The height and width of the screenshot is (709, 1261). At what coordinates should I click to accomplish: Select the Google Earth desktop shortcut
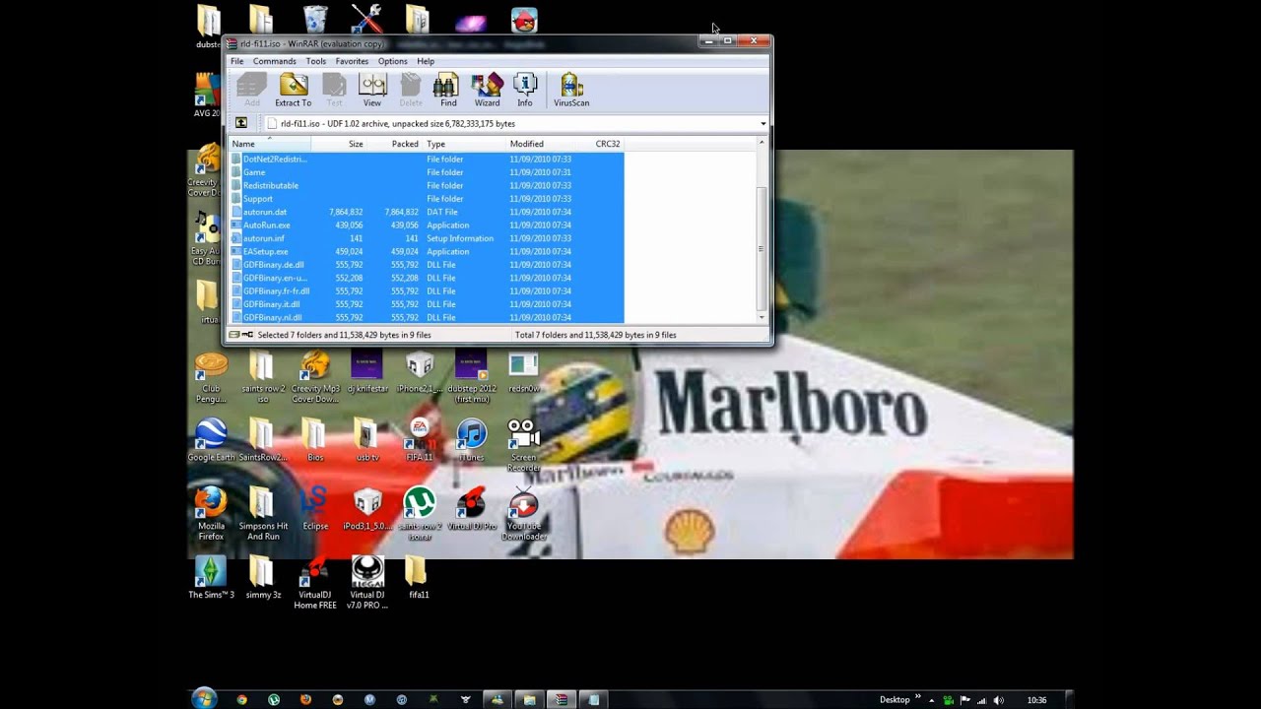pyautogui.click(x=211, y=439)
